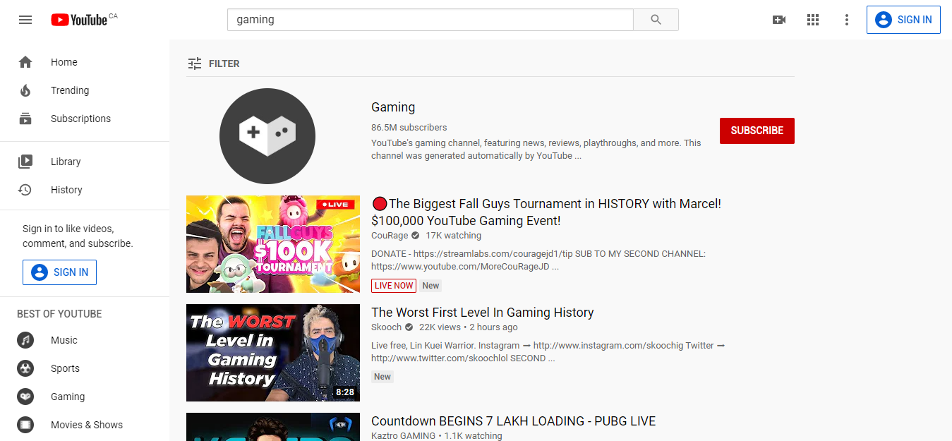Click the Gaming icon under Best of YouTube
Viewport: 952px width, 441px height.
25,397
